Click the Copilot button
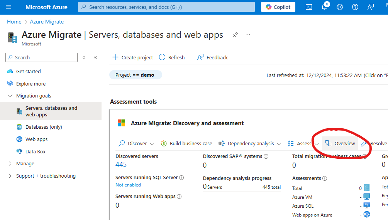 click(278, 7)
